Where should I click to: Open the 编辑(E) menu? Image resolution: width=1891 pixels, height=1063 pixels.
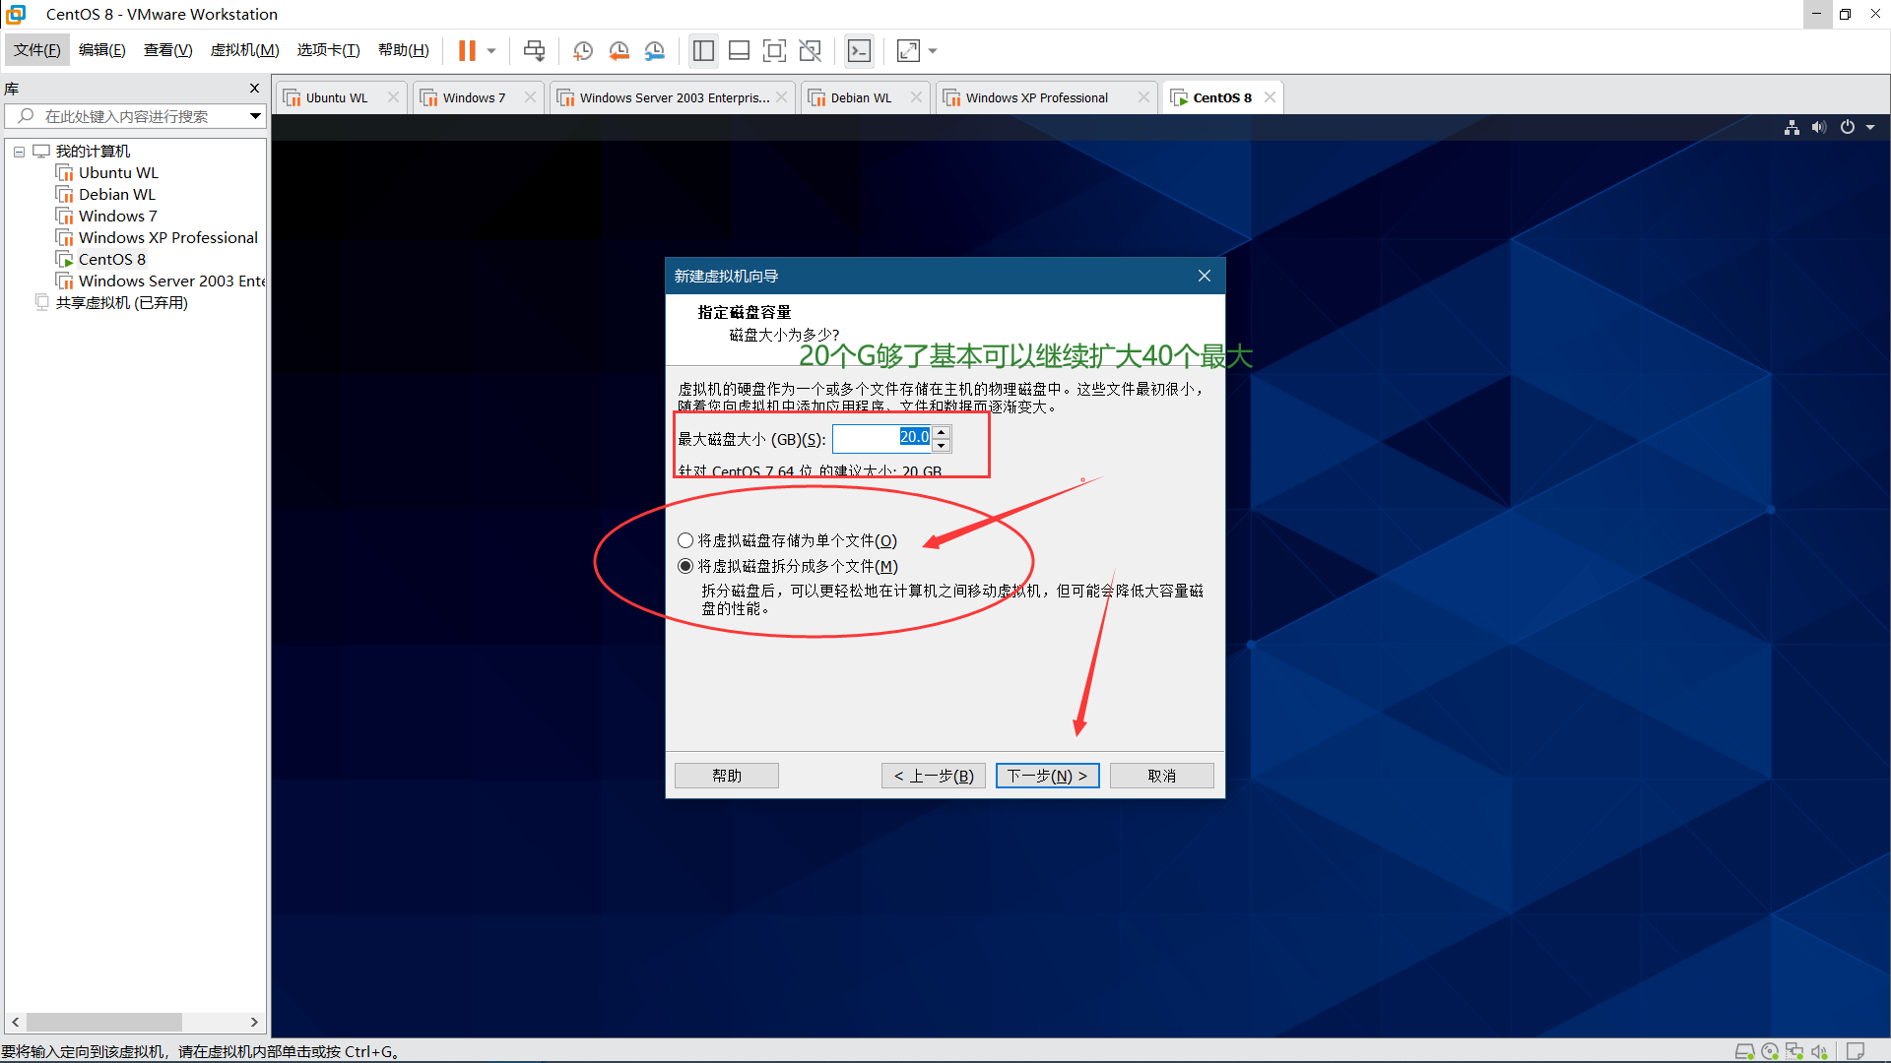(102, 50)
